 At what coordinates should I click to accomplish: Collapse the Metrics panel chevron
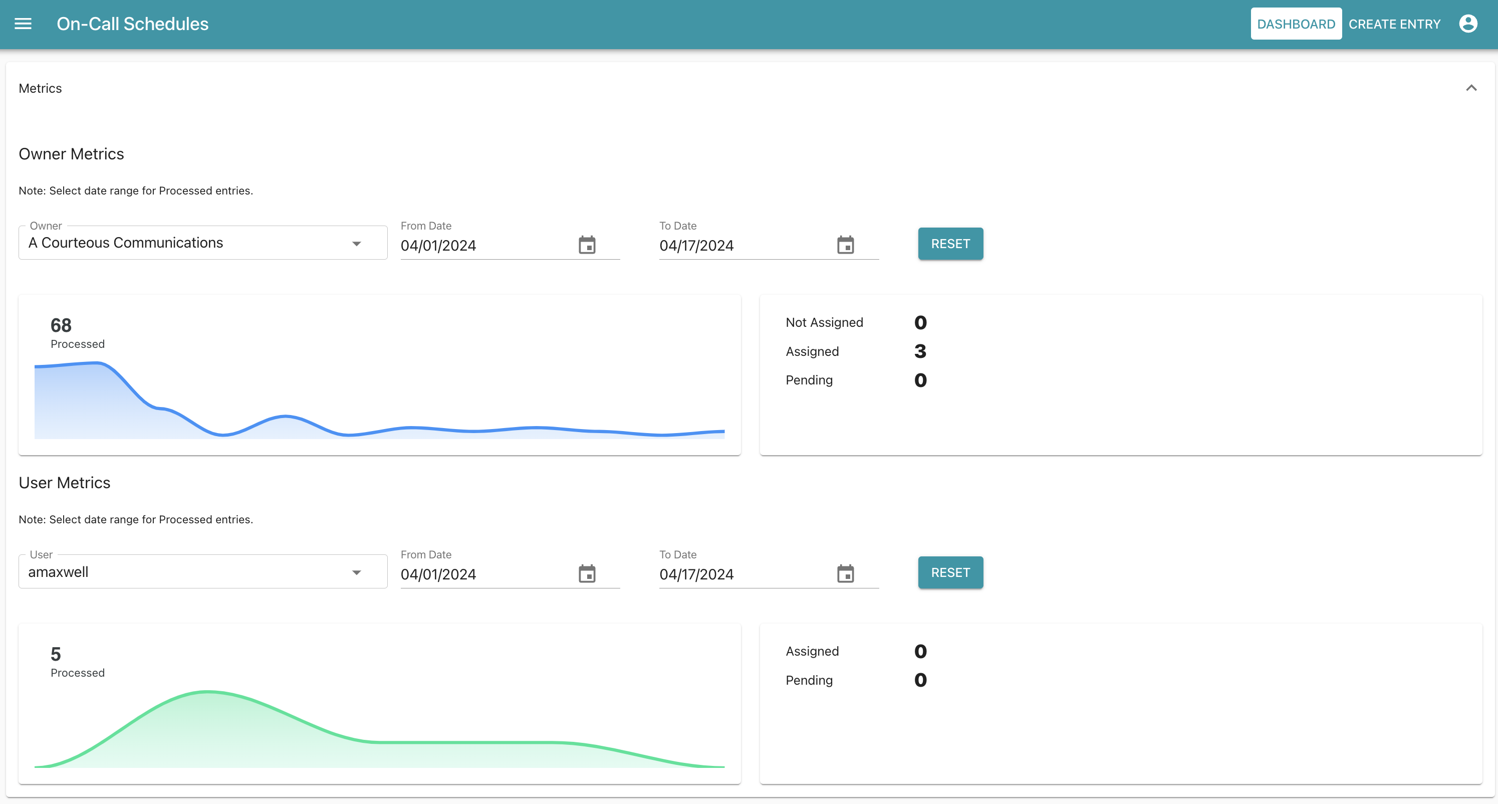[1470, 88]
